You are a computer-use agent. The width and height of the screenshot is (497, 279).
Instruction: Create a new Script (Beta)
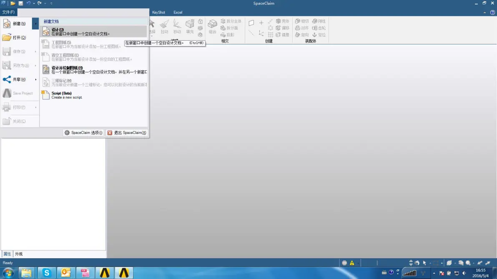[94, 95]
